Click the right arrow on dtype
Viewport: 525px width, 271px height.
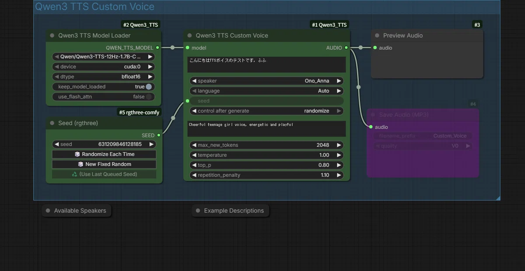pyautogui.click(x=150, y=77)
